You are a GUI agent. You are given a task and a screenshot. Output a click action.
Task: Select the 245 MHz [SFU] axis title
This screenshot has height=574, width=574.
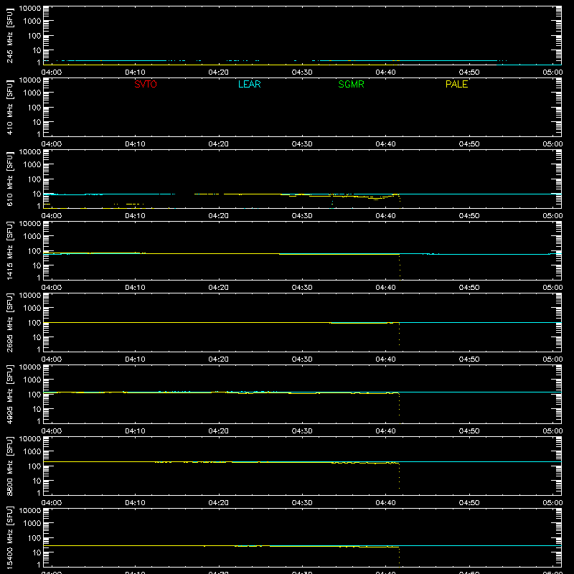pos(10,35)
